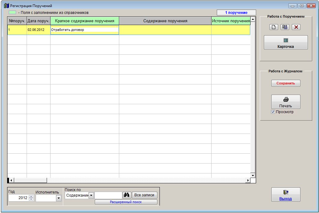Screen dimensions: 319x213
Task: Click the empty Содержание поручения cell of row 1
Action: [x=165, y=30]
